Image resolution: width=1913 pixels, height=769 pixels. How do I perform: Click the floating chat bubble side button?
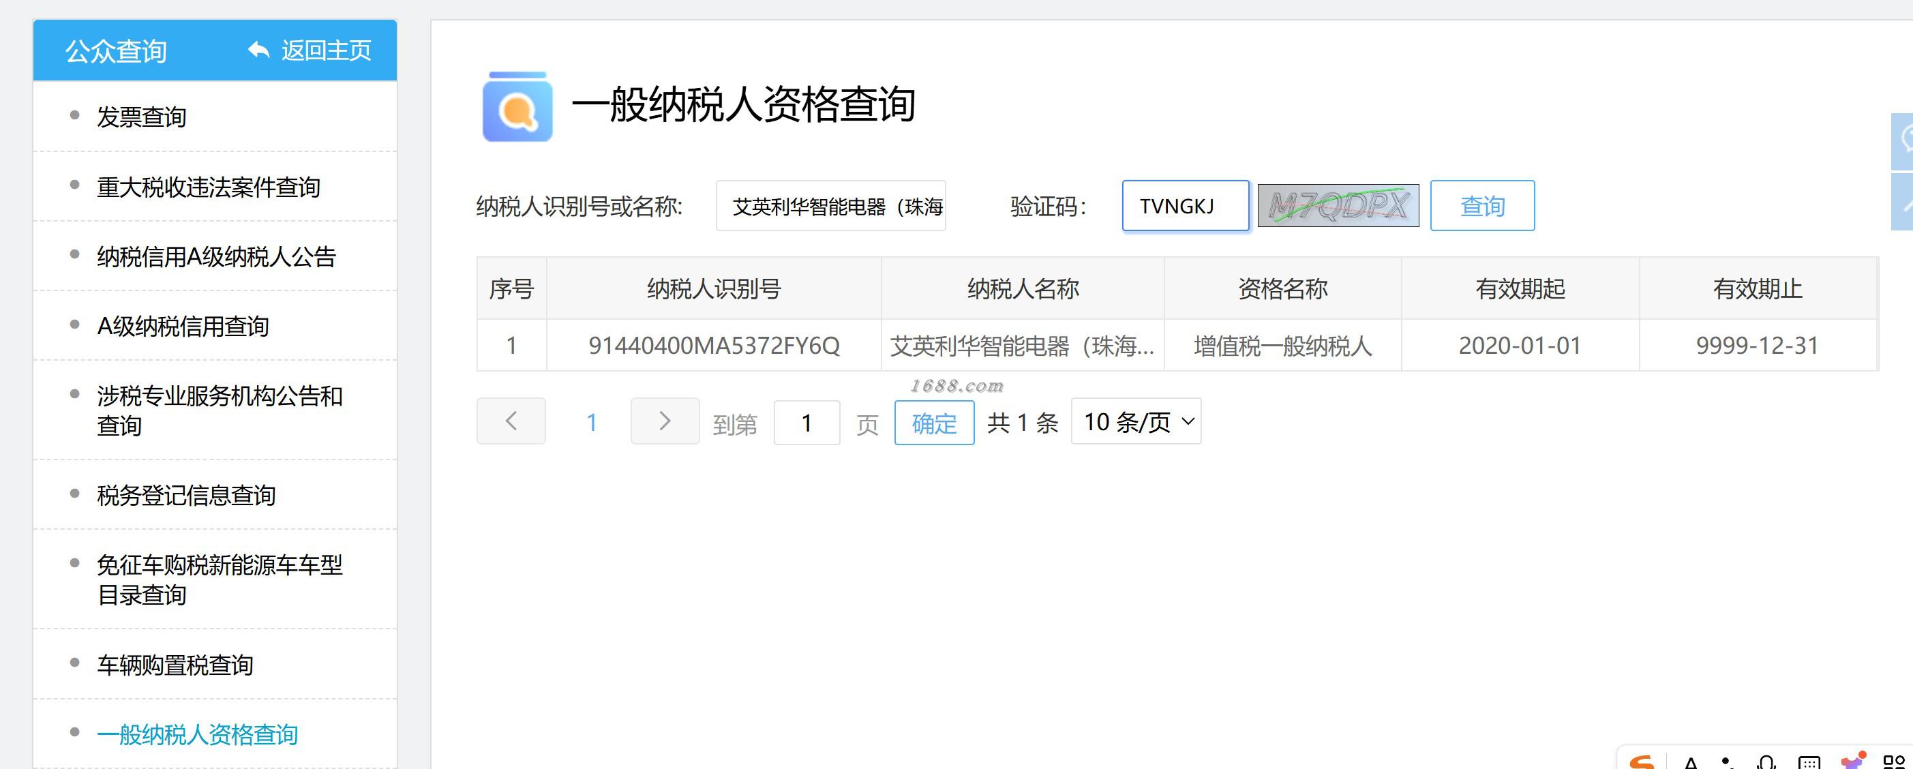[x=1903, y=140]
